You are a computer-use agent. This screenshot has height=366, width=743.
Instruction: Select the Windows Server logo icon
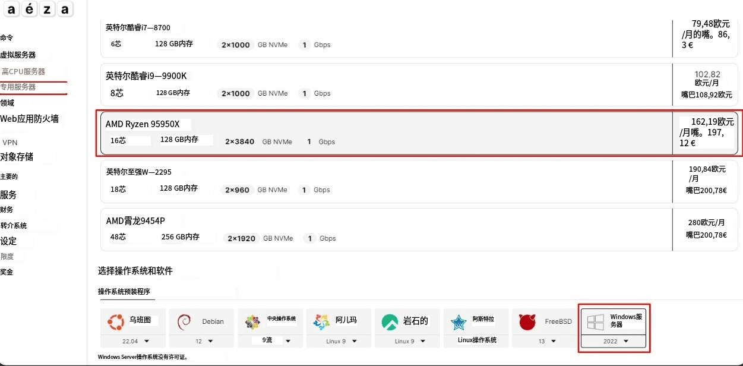click(x=596, y=321)
